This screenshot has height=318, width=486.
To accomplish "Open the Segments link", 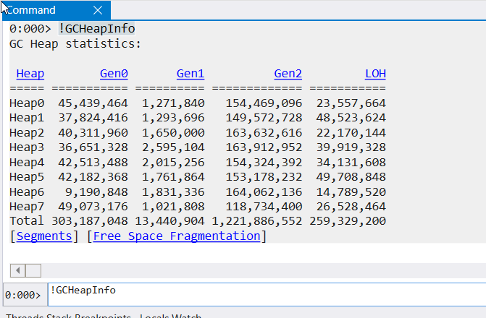I will coord(43,236).
